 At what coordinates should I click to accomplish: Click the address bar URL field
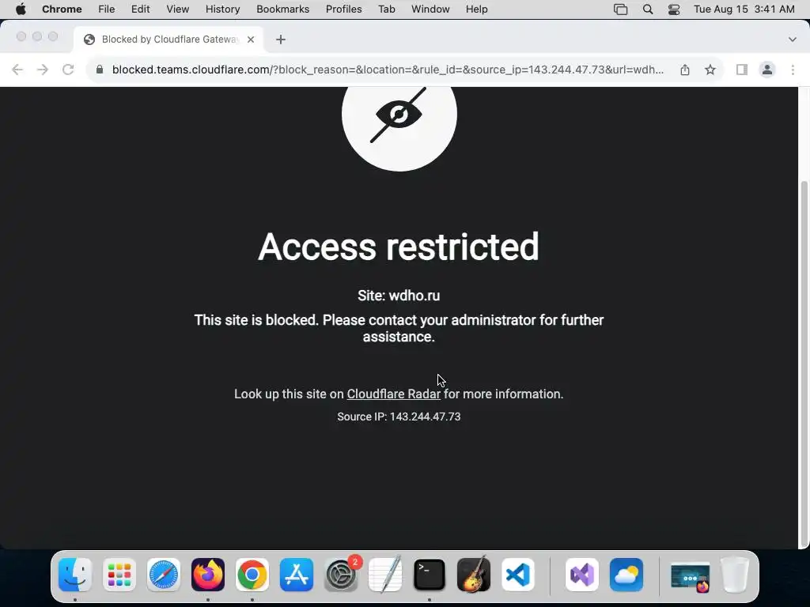click(388, 70)
